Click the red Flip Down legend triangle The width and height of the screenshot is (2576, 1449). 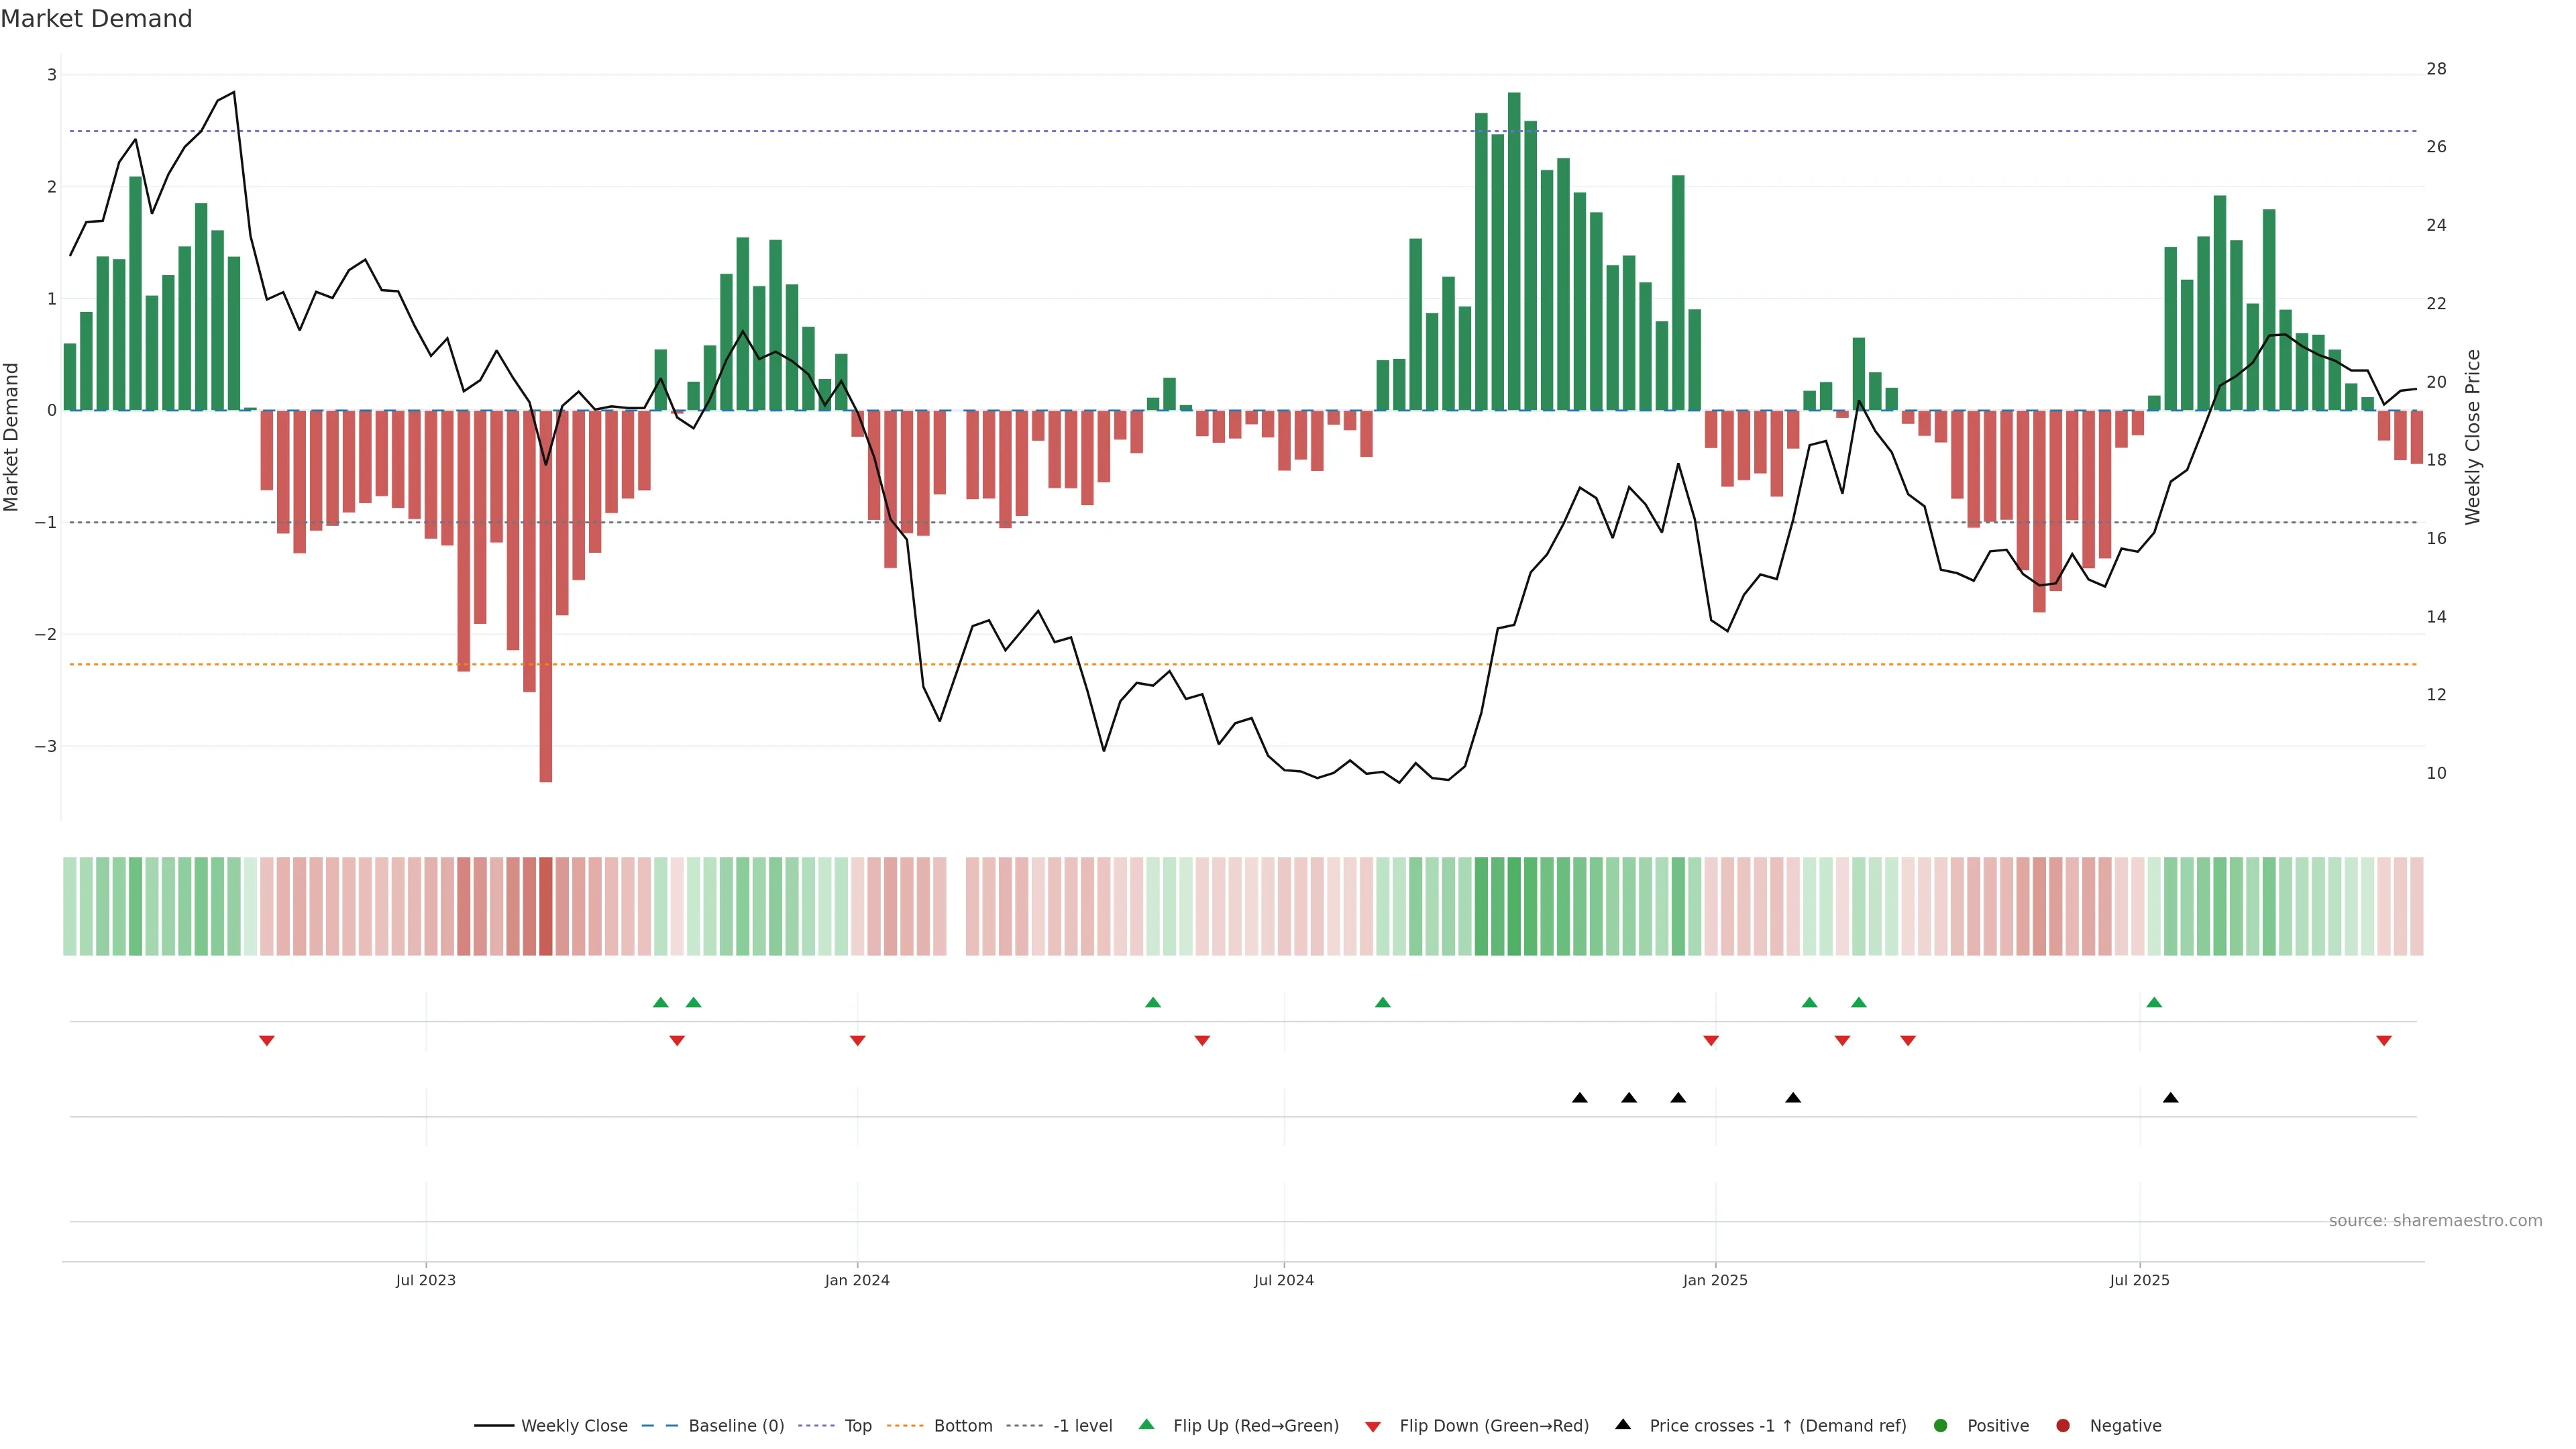click(x=1373, y=1426)
